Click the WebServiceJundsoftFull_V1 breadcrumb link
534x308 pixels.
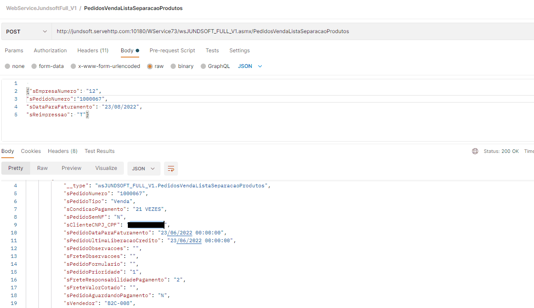tap(41, 8)
